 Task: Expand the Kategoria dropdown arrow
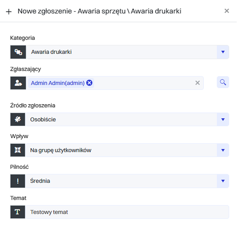click(223, 52)
